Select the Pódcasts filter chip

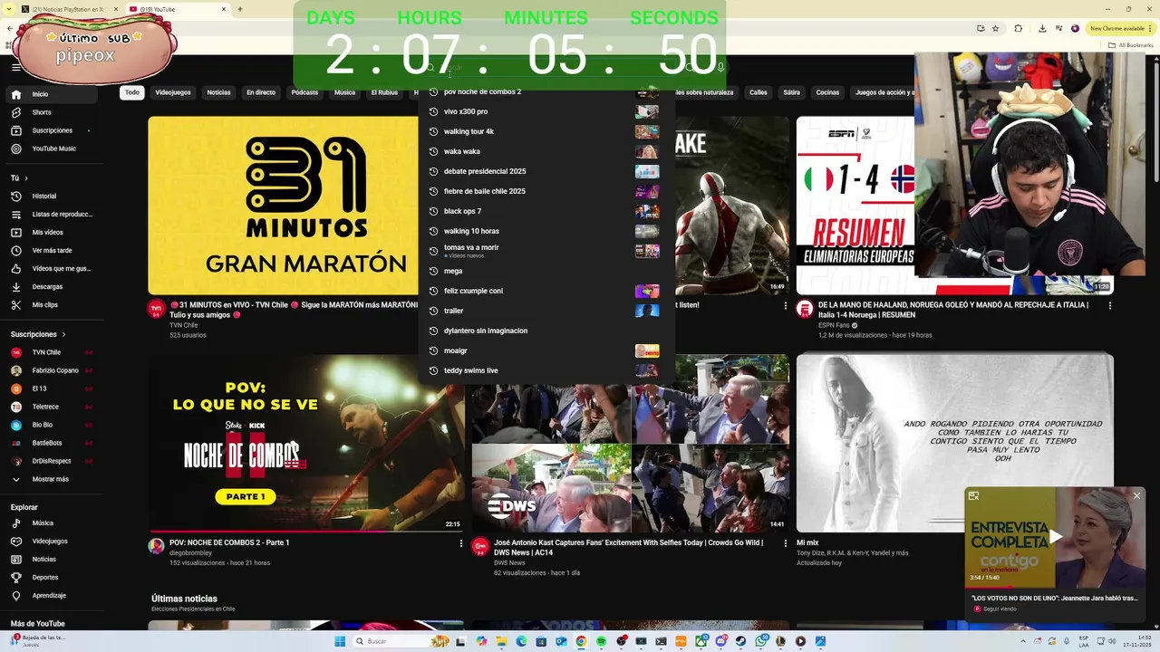pyautogui.click(x=304, y=92)
